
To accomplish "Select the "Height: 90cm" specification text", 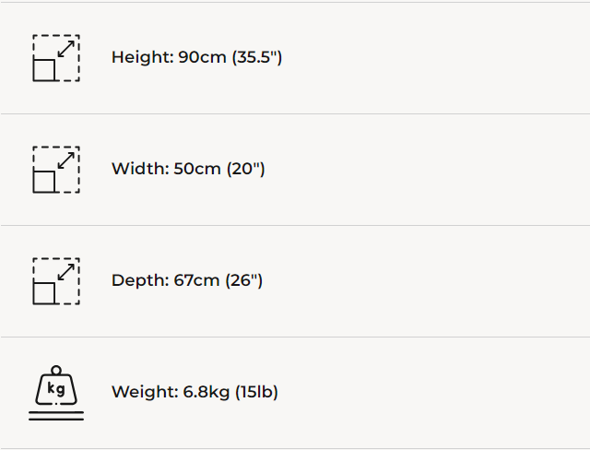I will coord(167,57).
